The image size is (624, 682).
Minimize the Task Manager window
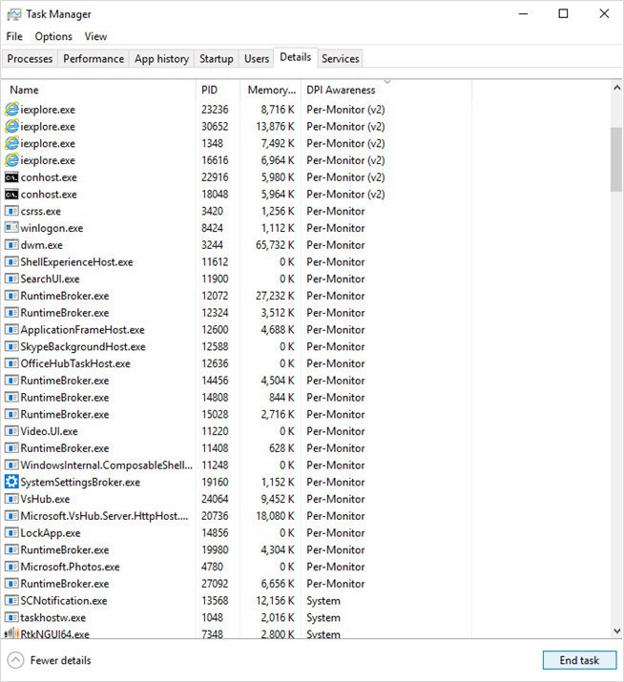(x=524, y=14)
